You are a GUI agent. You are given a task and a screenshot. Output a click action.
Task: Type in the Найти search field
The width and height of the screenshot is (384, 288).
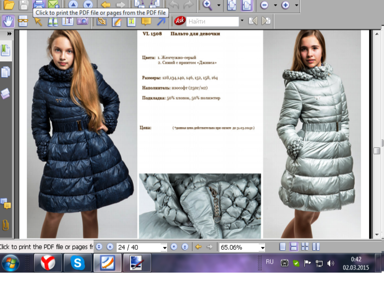[211, 21]
